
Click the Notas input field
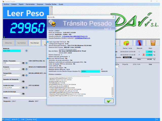point(28,98)
